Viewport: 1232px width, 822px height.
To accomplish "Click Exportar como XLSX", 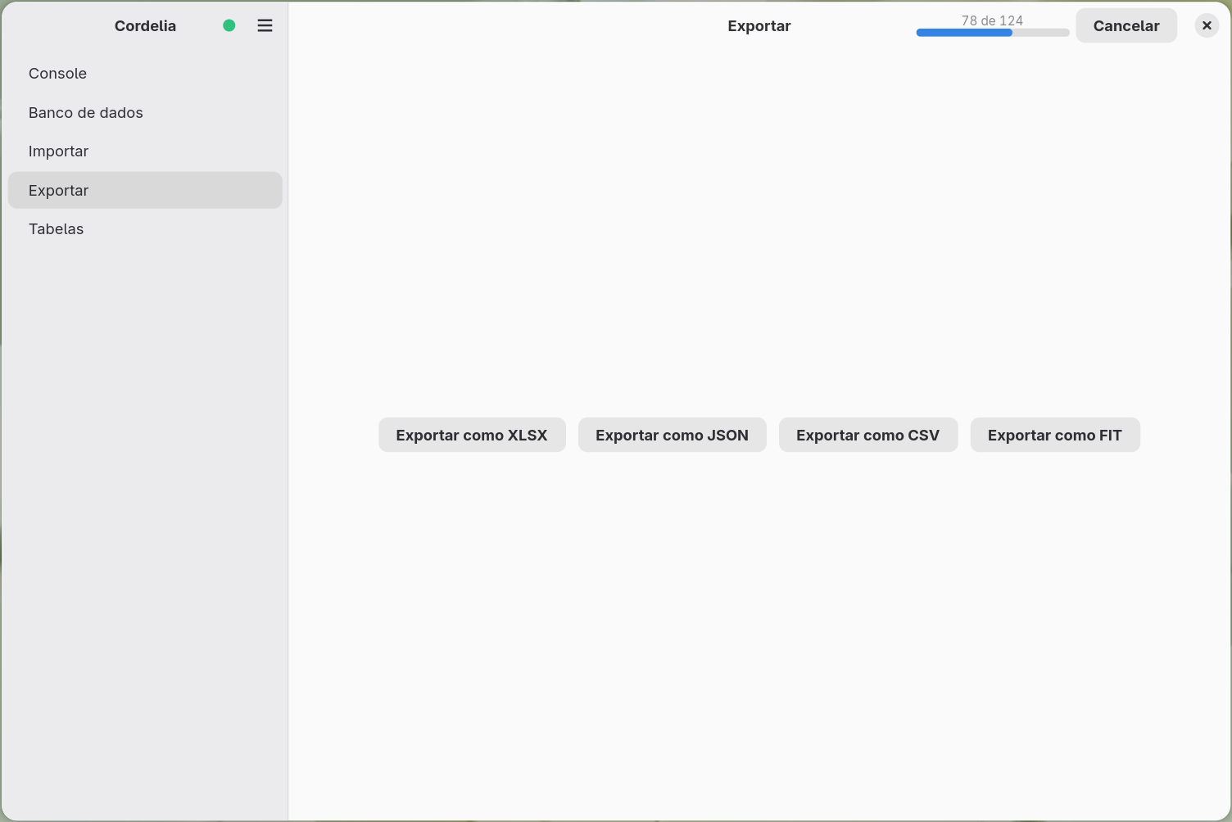I will (x=472, y=435).
